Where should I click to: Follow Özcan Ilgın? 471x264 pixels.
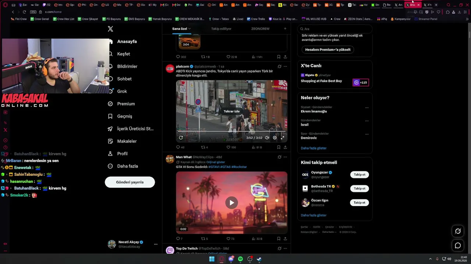360,202
